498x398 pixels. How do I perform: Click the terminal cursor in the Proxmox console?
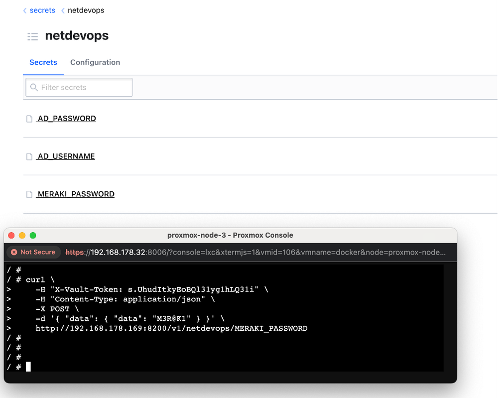28,367
